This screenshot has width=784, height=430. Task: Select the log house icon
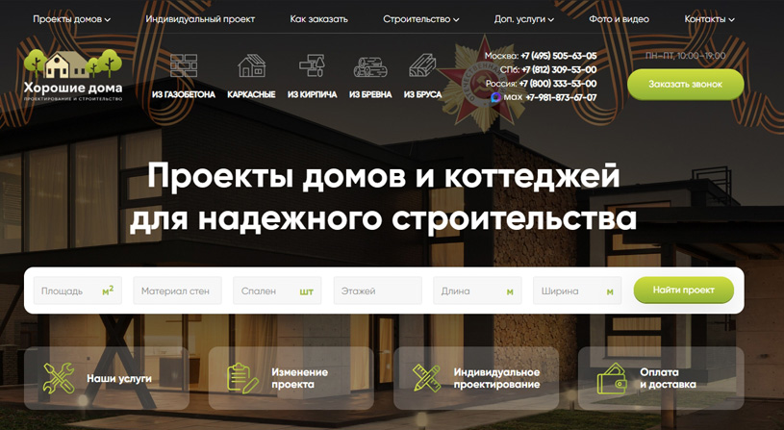(x=370, y=66)
